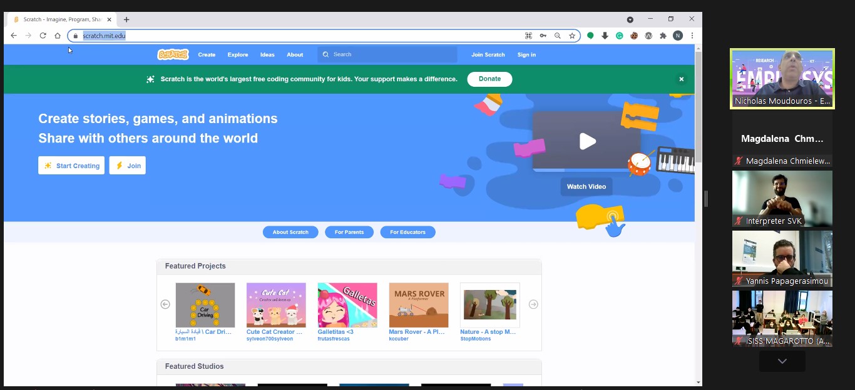
Task: Open the Car Driving project thumbnail
Action: point(205,305)
